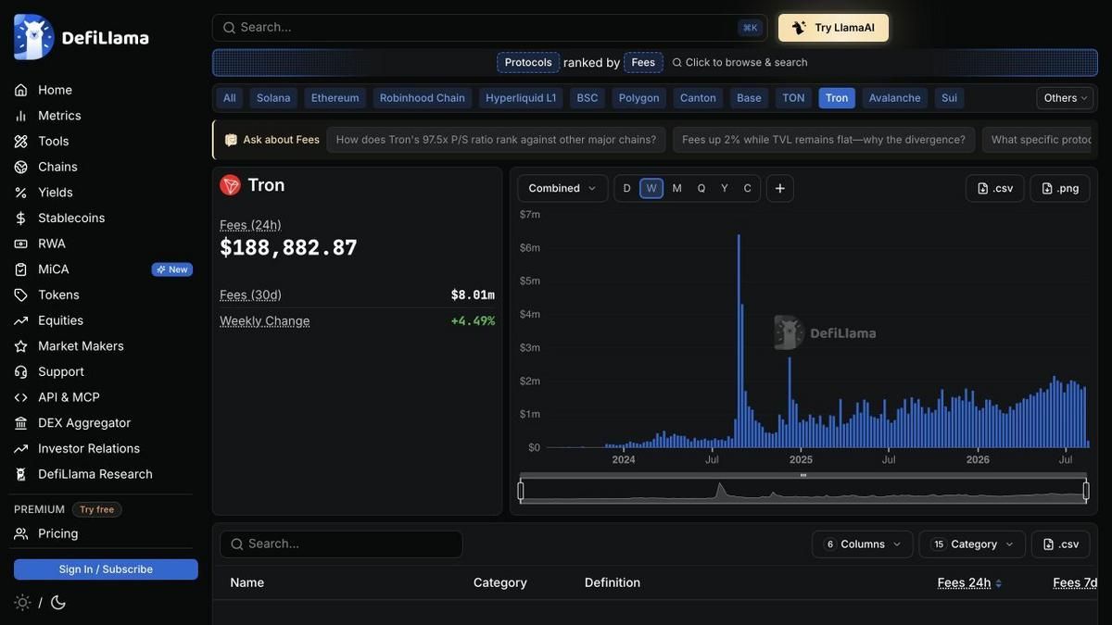Select the All chains tab
1112x625 pixels.
click(x=230, y=98)
